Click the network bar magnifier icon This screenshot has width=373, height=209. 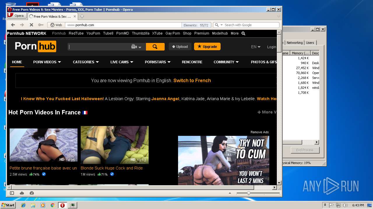[243, 33]
